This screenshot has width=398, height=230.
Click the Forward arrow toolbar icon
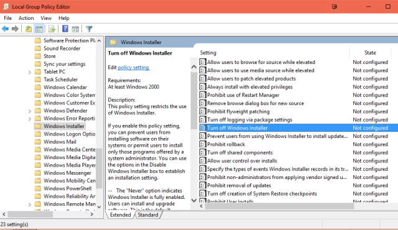(15, 29)
